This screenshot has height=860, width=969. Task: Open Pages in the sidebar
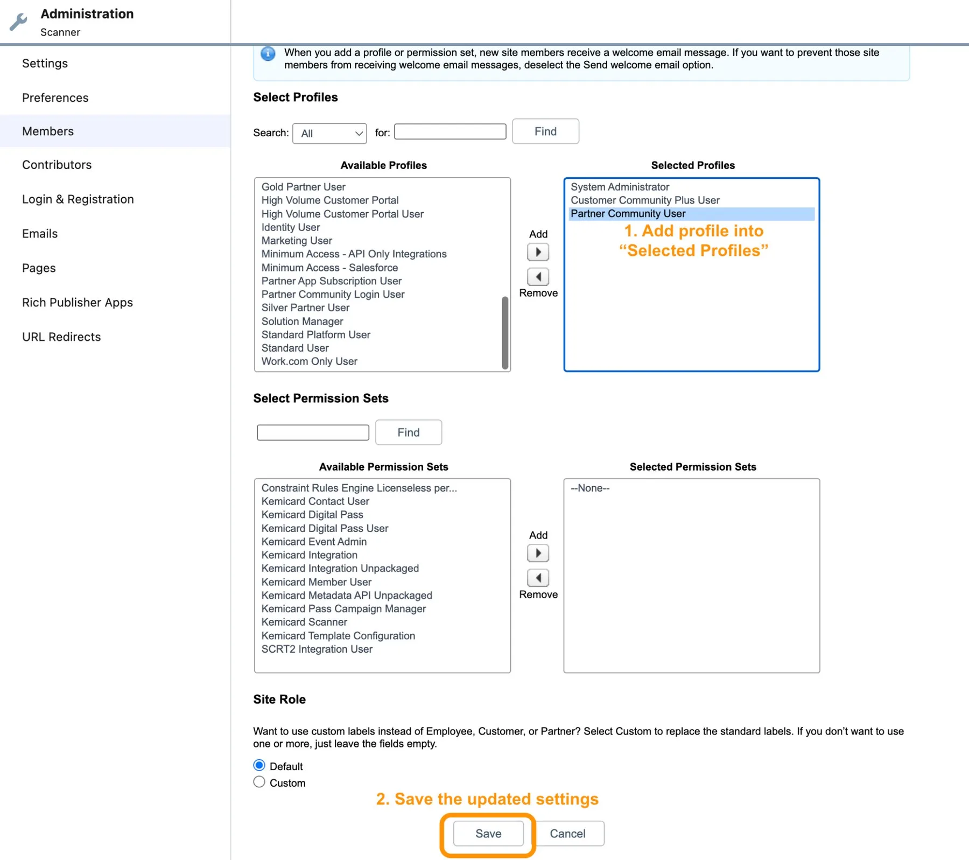tap(39, 268)
